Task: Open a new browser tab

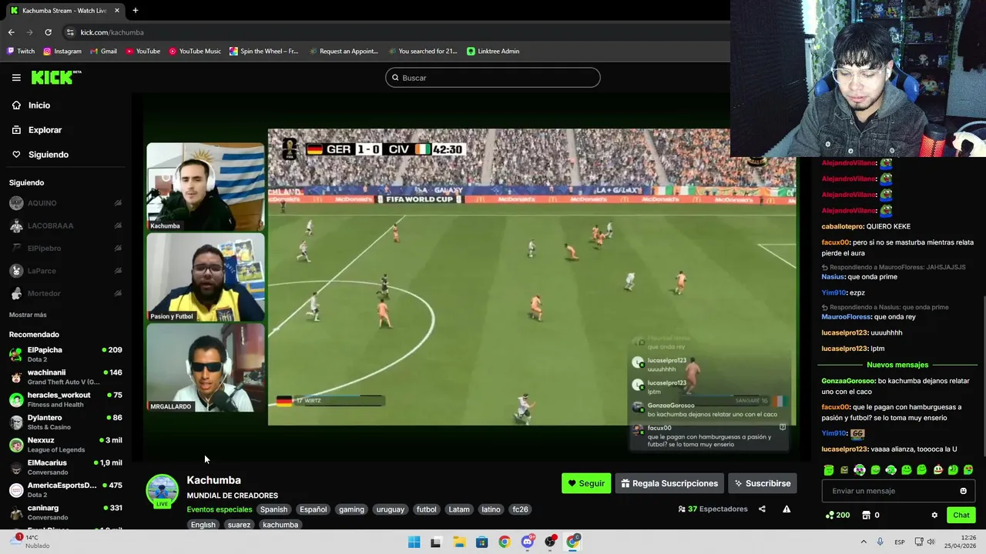Action: [136, 11]
